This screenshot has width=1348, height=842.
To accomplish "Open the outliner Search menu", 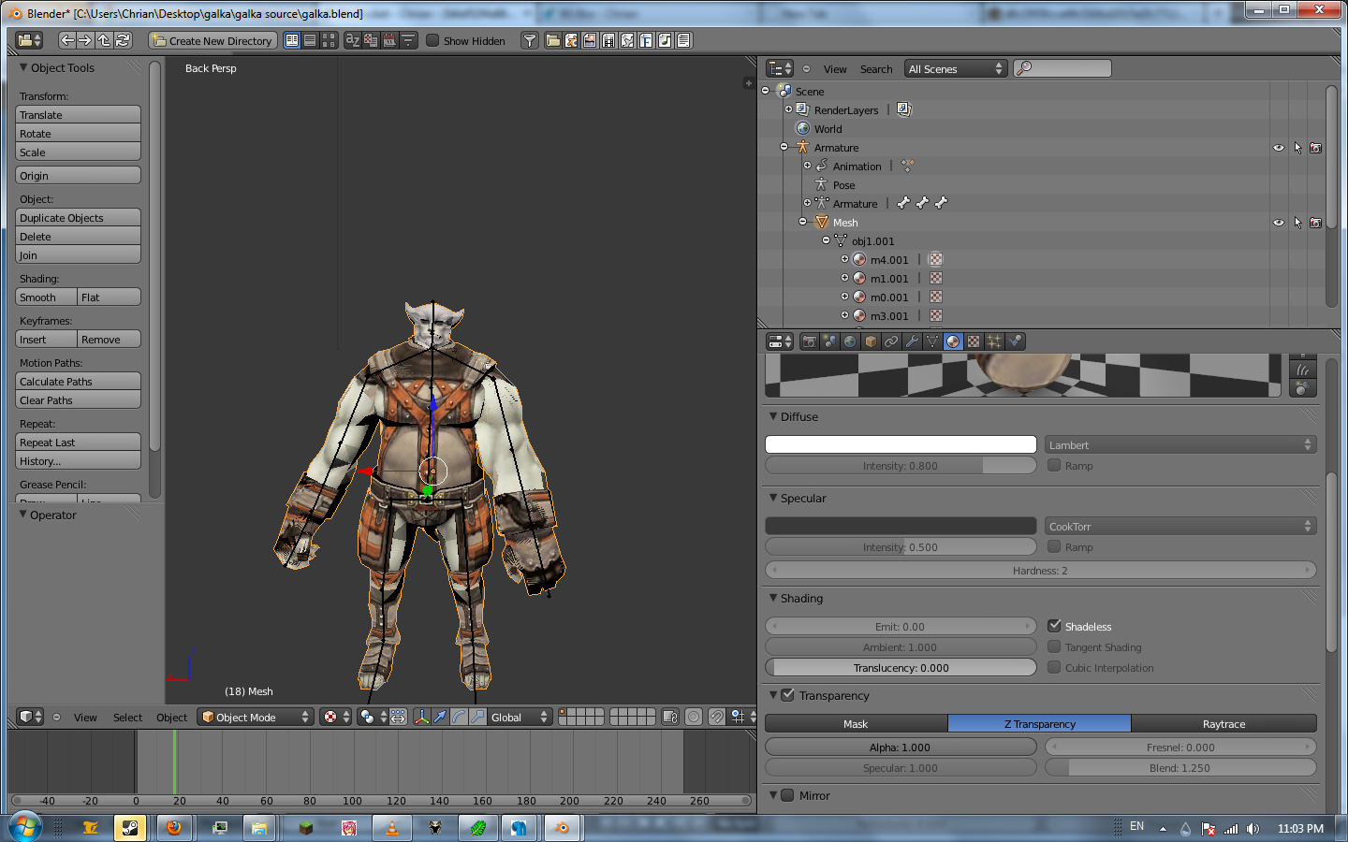I will [876, 69].
